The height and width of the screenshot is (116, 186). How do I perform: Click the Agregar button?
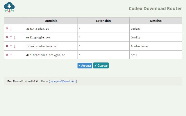tap(85, 66)
